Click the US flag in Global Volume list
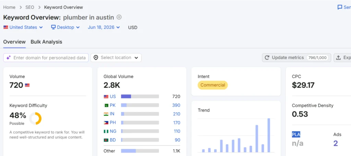Screen dimensions: 351x156 pyautogui.click(x=106, y=97)
